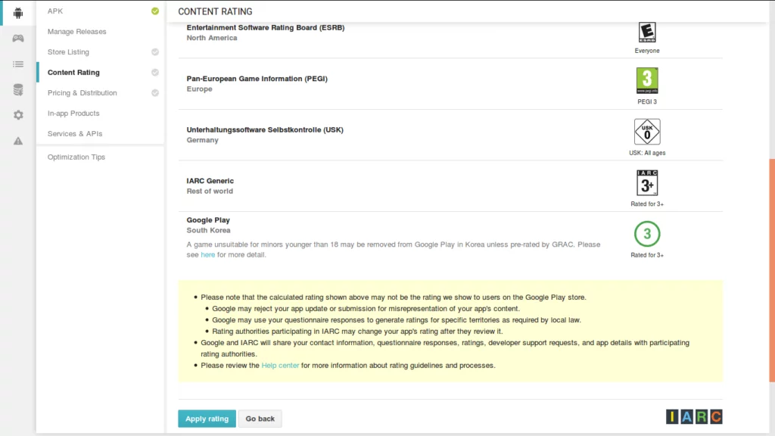View Alerts using the warning triangle icon

click(17, 139)
